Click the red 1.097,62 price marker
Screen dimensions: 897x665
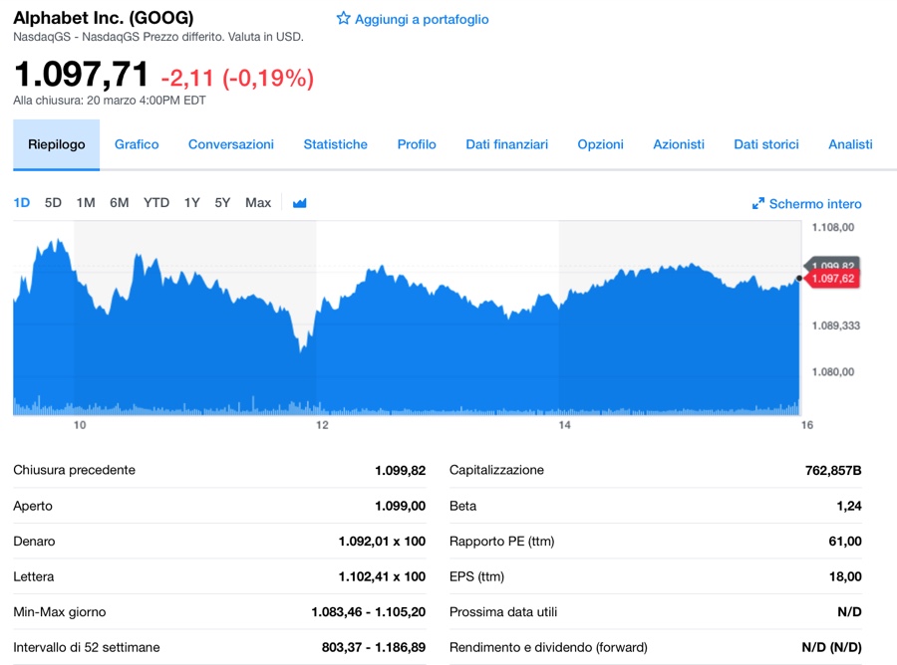click(x=832, y=279)
